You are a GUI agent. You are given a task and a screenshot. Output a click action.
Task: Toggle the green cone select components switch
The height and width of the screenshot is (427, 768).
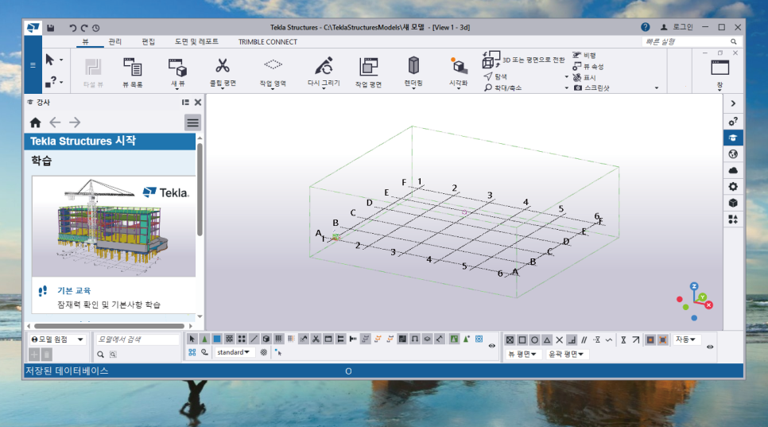coord(205,339)
